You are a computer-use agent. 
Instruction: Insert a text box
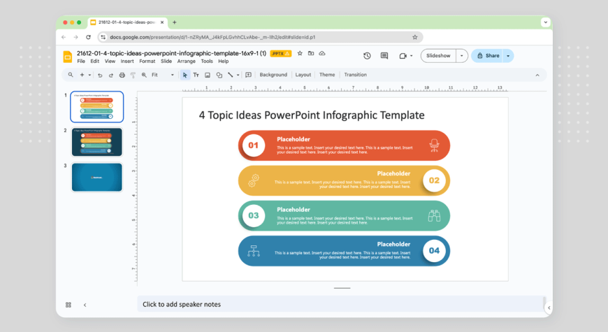pyautogui.click(x=196, y=75)
